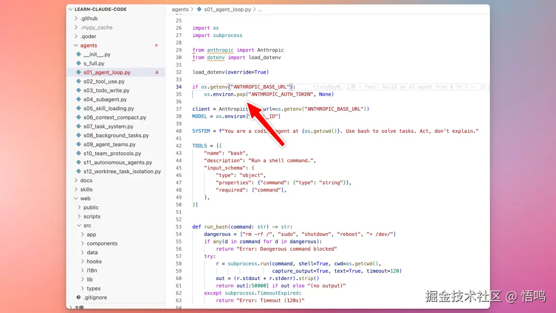This screenshot has height=313, width=556.
Task: Expand the .github folder
Action: pos(76,18)
